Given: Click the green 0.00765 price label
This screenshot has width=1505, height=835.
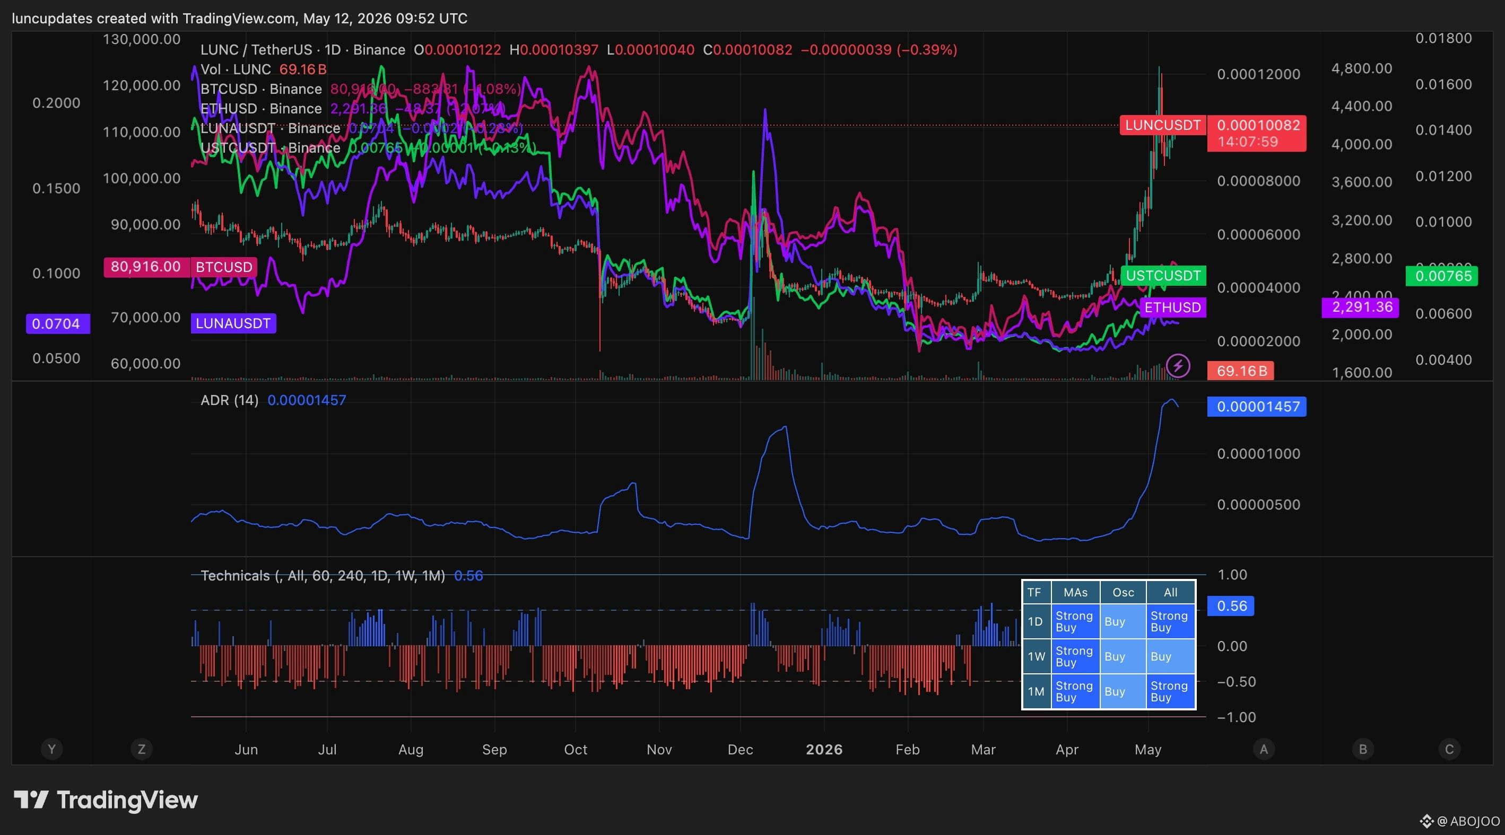Looking at the screenshot, I should tap(1442, 276).
